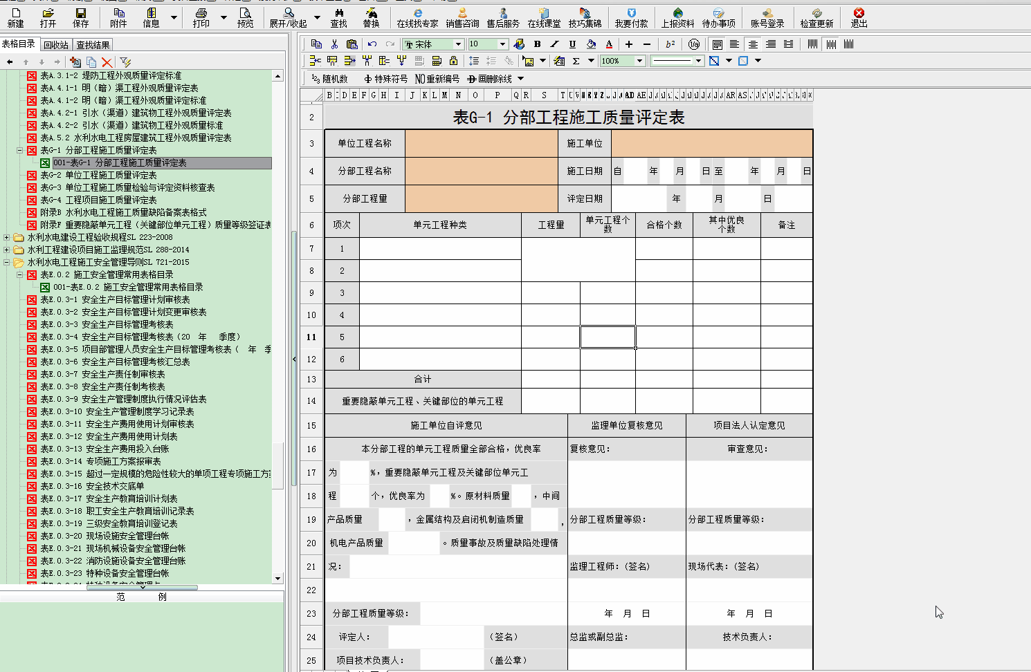Toggle italic formatting button
The image size is (1031, 672).
554,44
